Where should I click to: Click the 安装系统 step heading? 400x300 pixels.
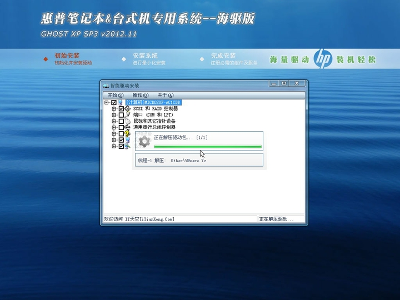[145, 56]
